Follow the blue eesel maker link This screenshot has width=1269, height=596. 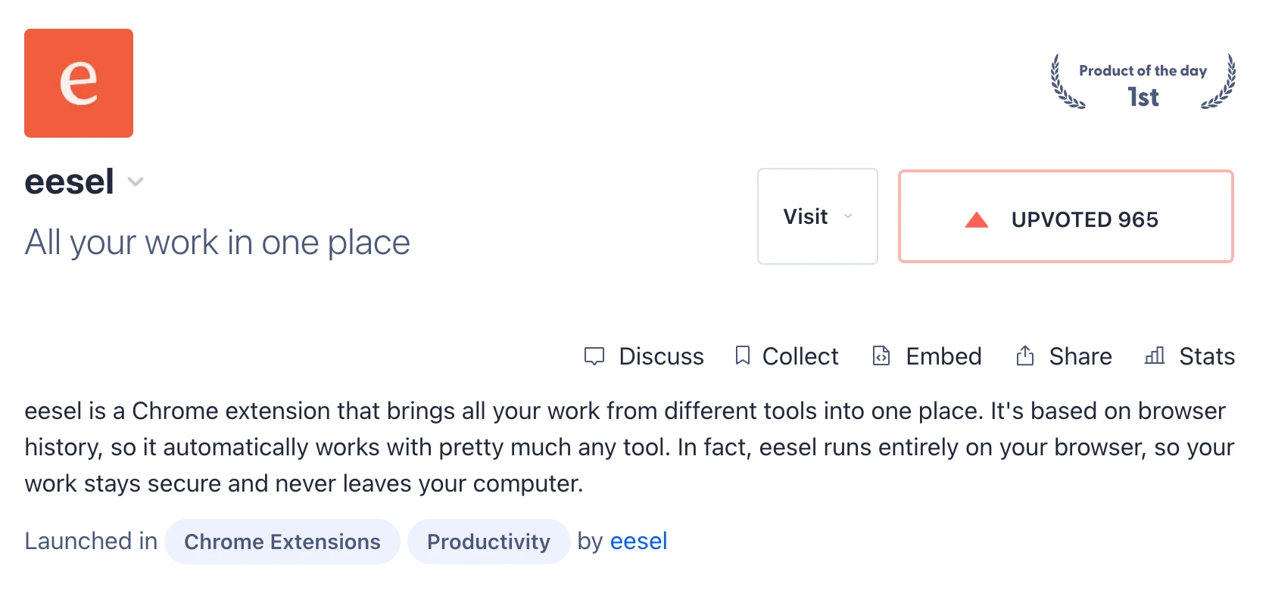pos(638,541)
